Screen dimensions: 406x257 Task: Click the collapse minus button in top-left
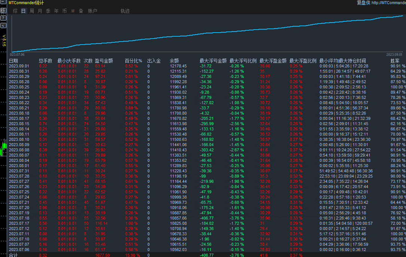click(3, 2)
